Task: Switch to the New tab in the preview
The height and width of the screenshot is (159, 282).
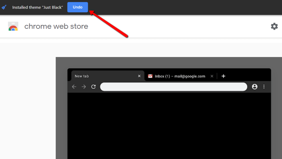Action: point(82,76)
